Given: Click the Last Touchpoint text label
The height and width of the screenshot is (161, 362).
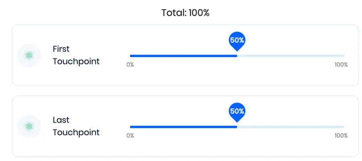Looking at the screenshot, I should point(76,126).
